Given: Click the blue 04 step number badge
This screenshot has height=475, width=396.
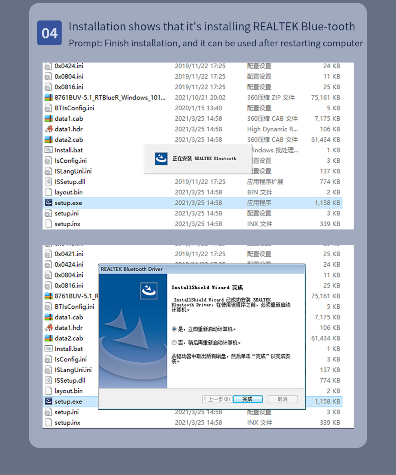Looking at the screenshot, I should [x=50, y=33].
